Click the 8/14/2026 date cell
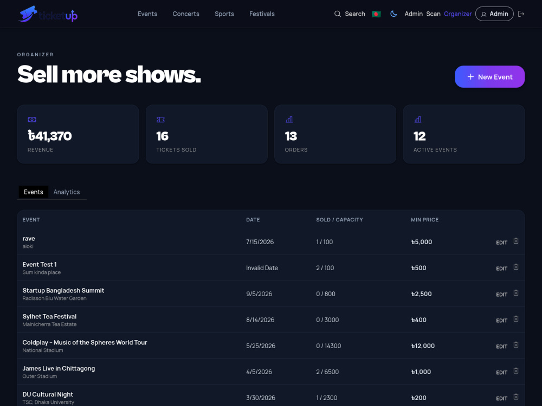Screen dimensions: 542x406 coord(260,320)
